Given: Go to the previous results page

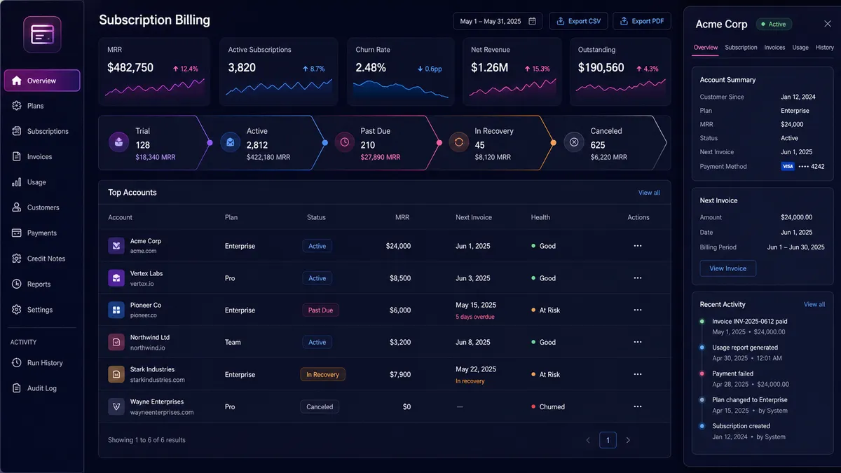Looking at the screenshot, I should tap(588, 440).
